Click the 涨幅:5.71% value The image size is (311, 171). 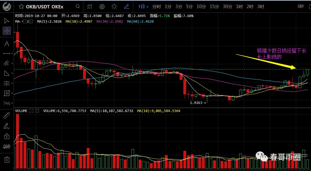point(160,16)
